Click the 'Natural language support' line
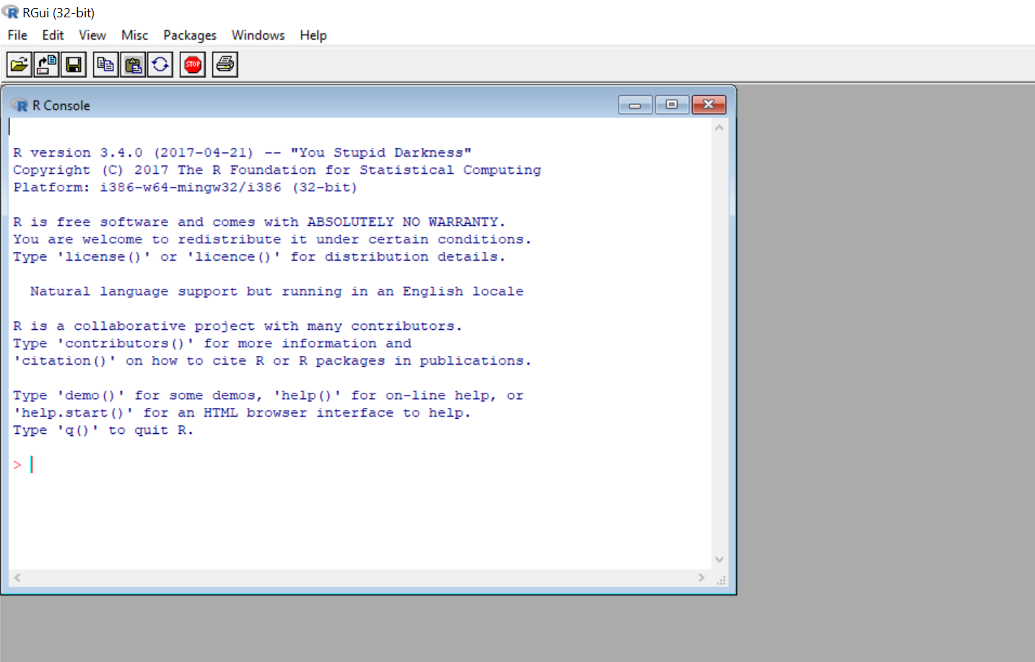Image resolution: width=1035 pixels, height=662 pixels. pos(276,292)
